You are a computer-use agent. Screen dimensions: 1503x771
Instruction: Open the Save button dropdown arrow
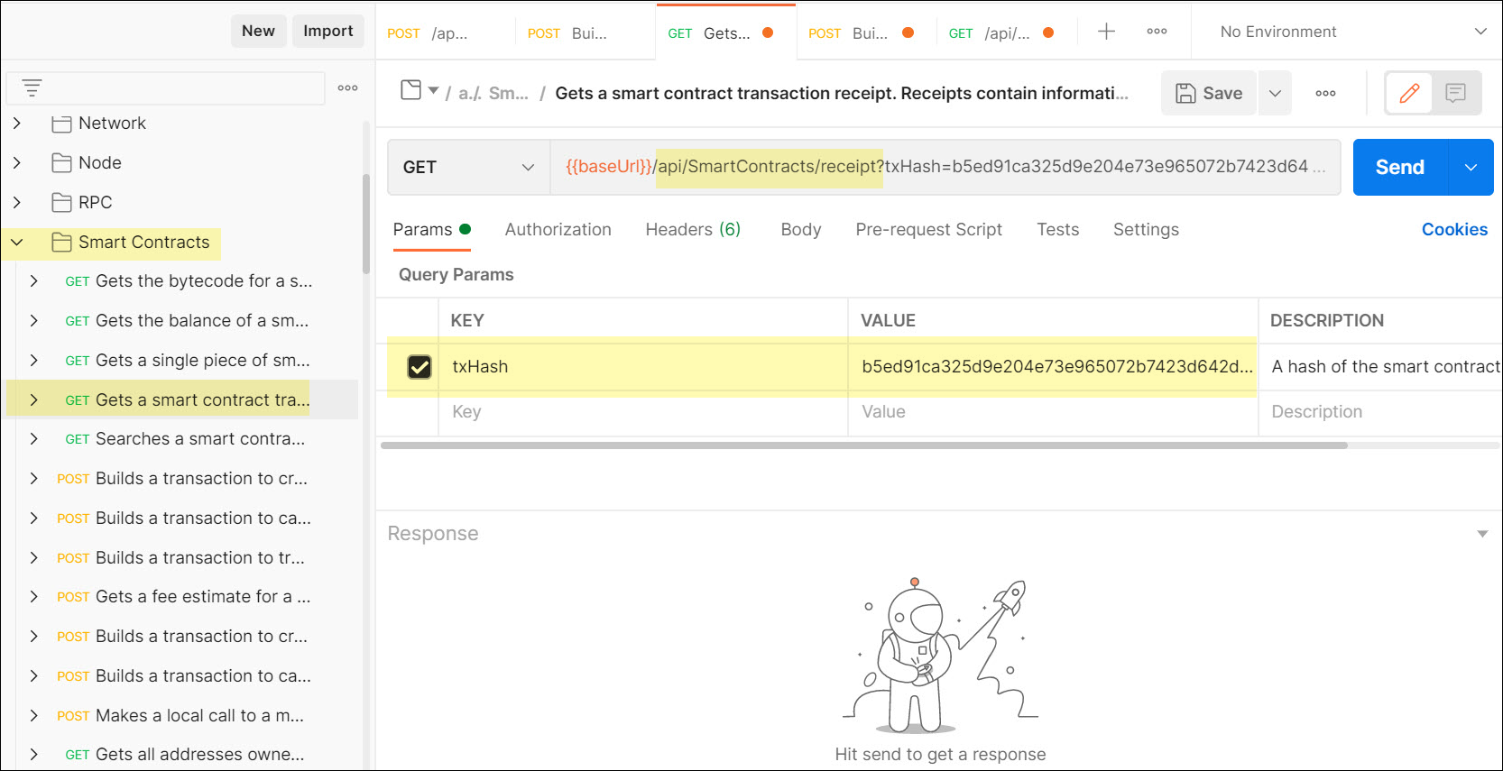tap(1275, 93)
